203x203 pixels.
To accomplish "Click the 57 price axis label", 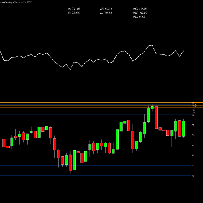I will pos(193,166).
